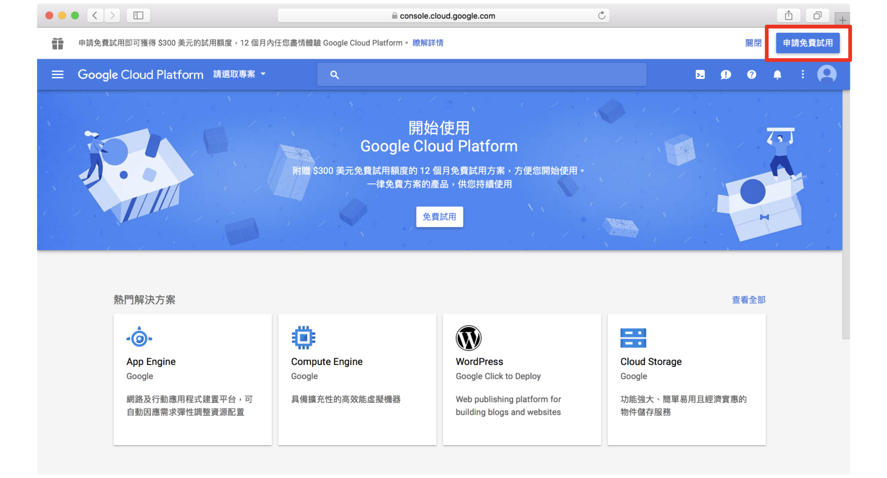Viewport: 887px width, 478px height.
Task: Open the send feedback icon
Action: pyautogui.click(x=726, y=75)
